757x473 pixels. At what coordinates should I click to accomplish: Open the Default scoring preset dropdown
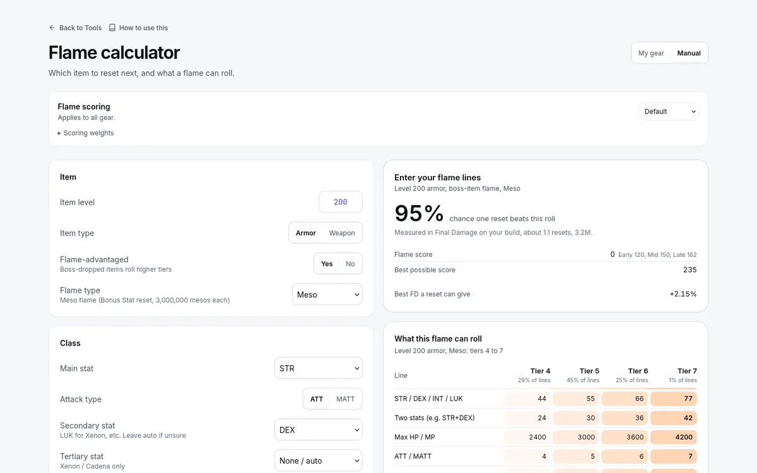pos(669,112)
